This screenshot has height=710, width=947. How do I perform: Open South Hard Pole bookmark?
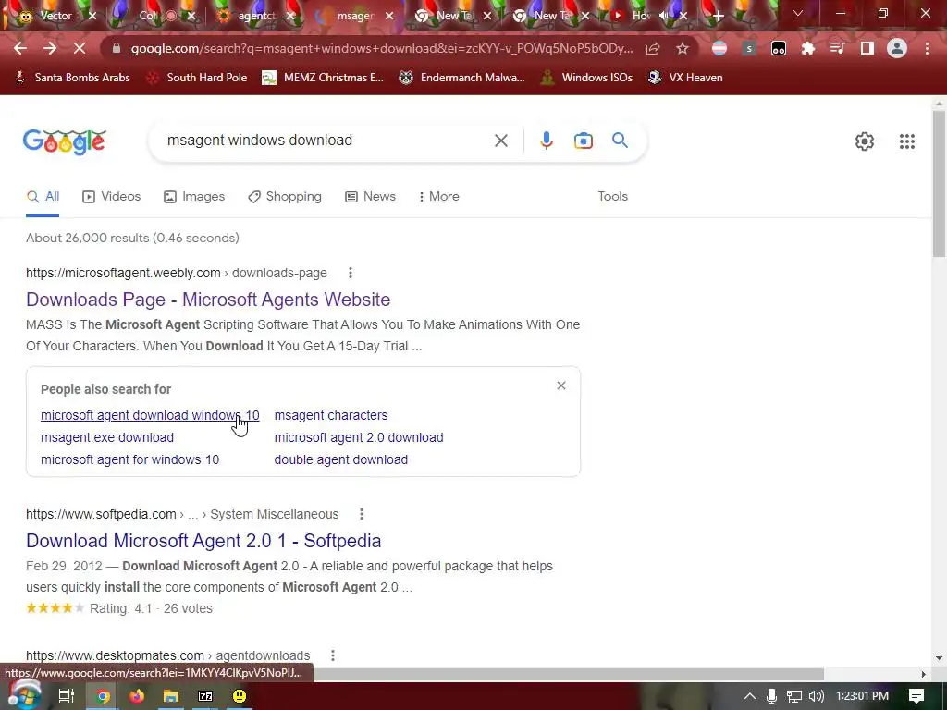pyautogui.click(x=197, y=78)
